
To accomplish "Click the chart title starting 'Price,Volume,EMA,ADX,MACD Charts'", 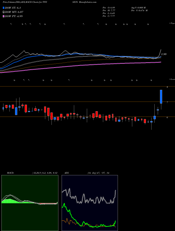I will (x=26, y=2).
